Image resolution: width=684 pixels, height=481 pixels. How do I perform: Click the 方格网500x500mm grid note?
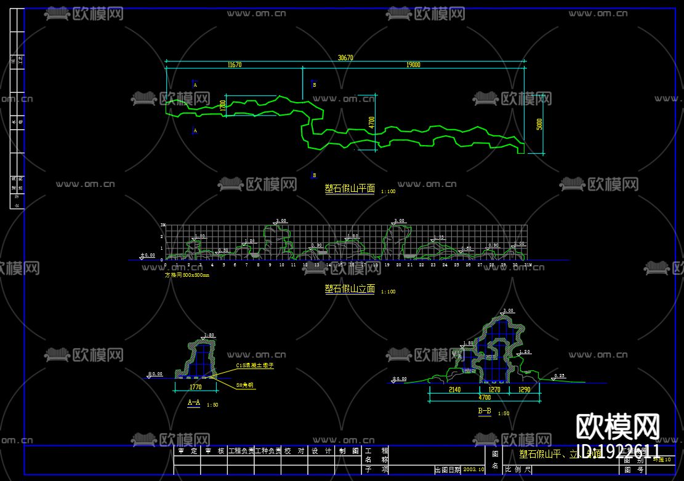tap(187, 276)
